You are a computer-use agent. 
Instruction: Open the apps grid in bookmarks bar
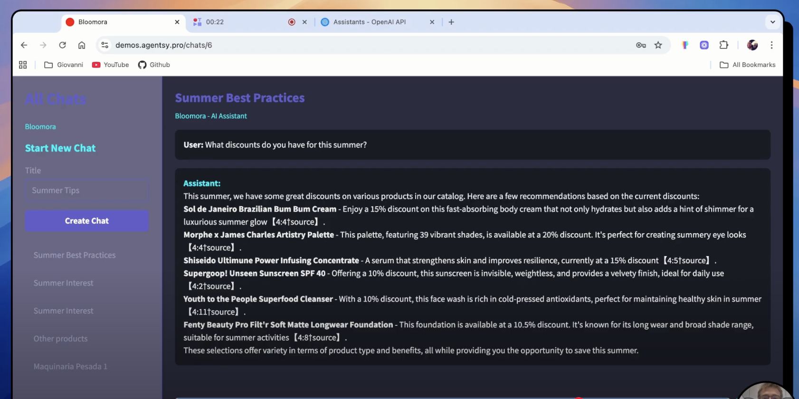click(x=23, y=65)
